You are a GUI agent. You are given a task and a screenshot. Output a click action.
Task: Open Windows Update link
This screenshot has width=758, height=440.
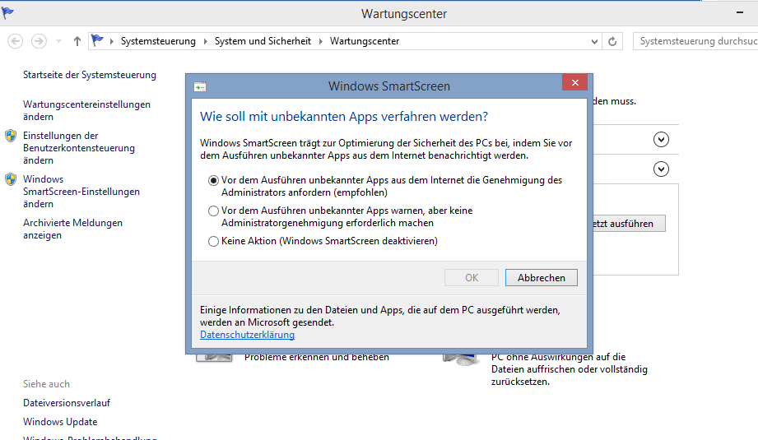click(60, 422)
